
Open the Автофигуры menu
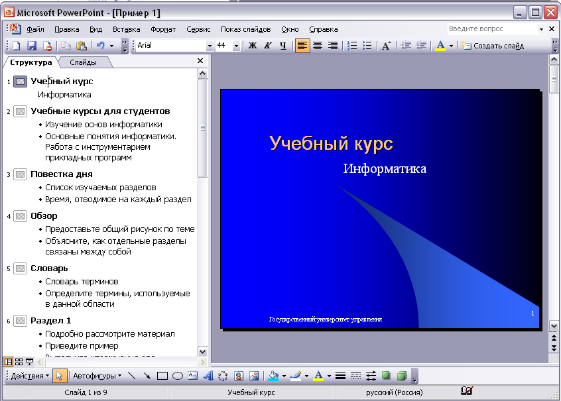[x=97, y=376]
